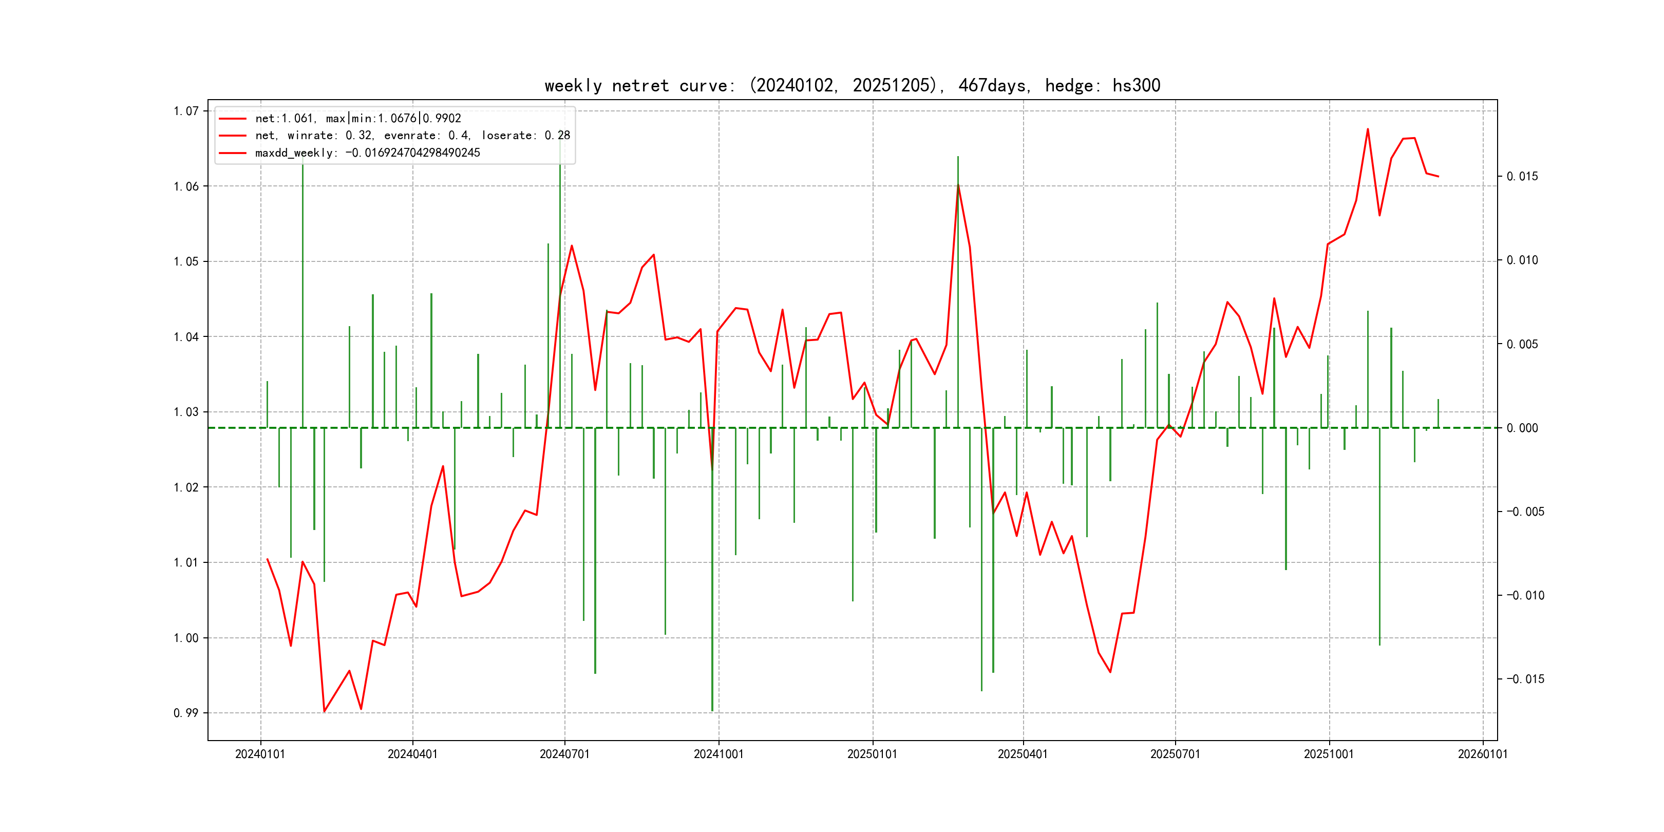The image size is (1664, 832).
Task: Click the 20241001 x-axis date label
Action: coord(718,754)
